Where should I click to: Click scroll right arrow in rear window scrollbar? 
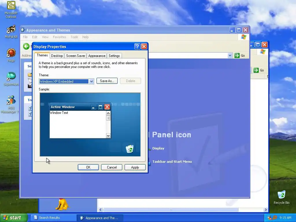click(x=266, y=210)
